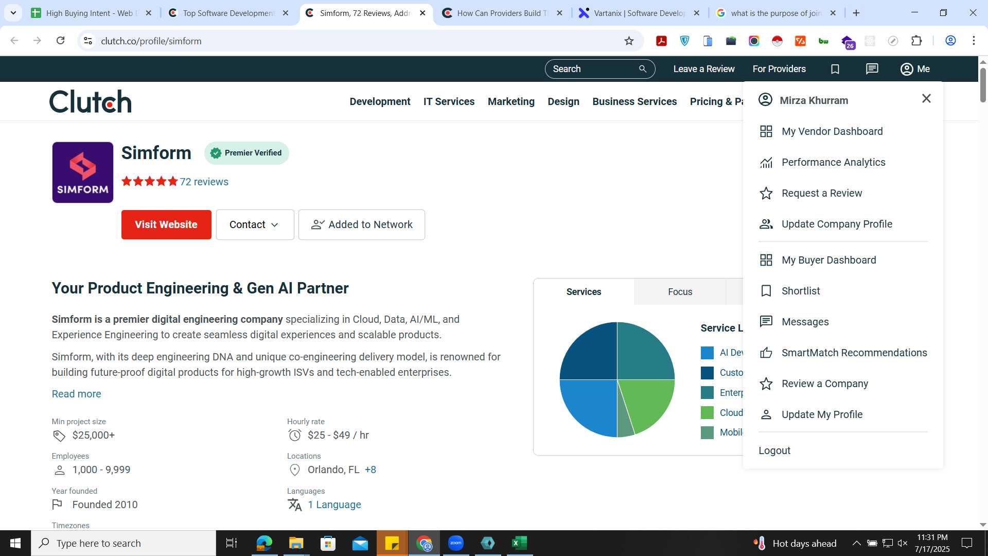Open Chrome three-dot menu
Screen dimensions: 988x556
coord(974,41)
